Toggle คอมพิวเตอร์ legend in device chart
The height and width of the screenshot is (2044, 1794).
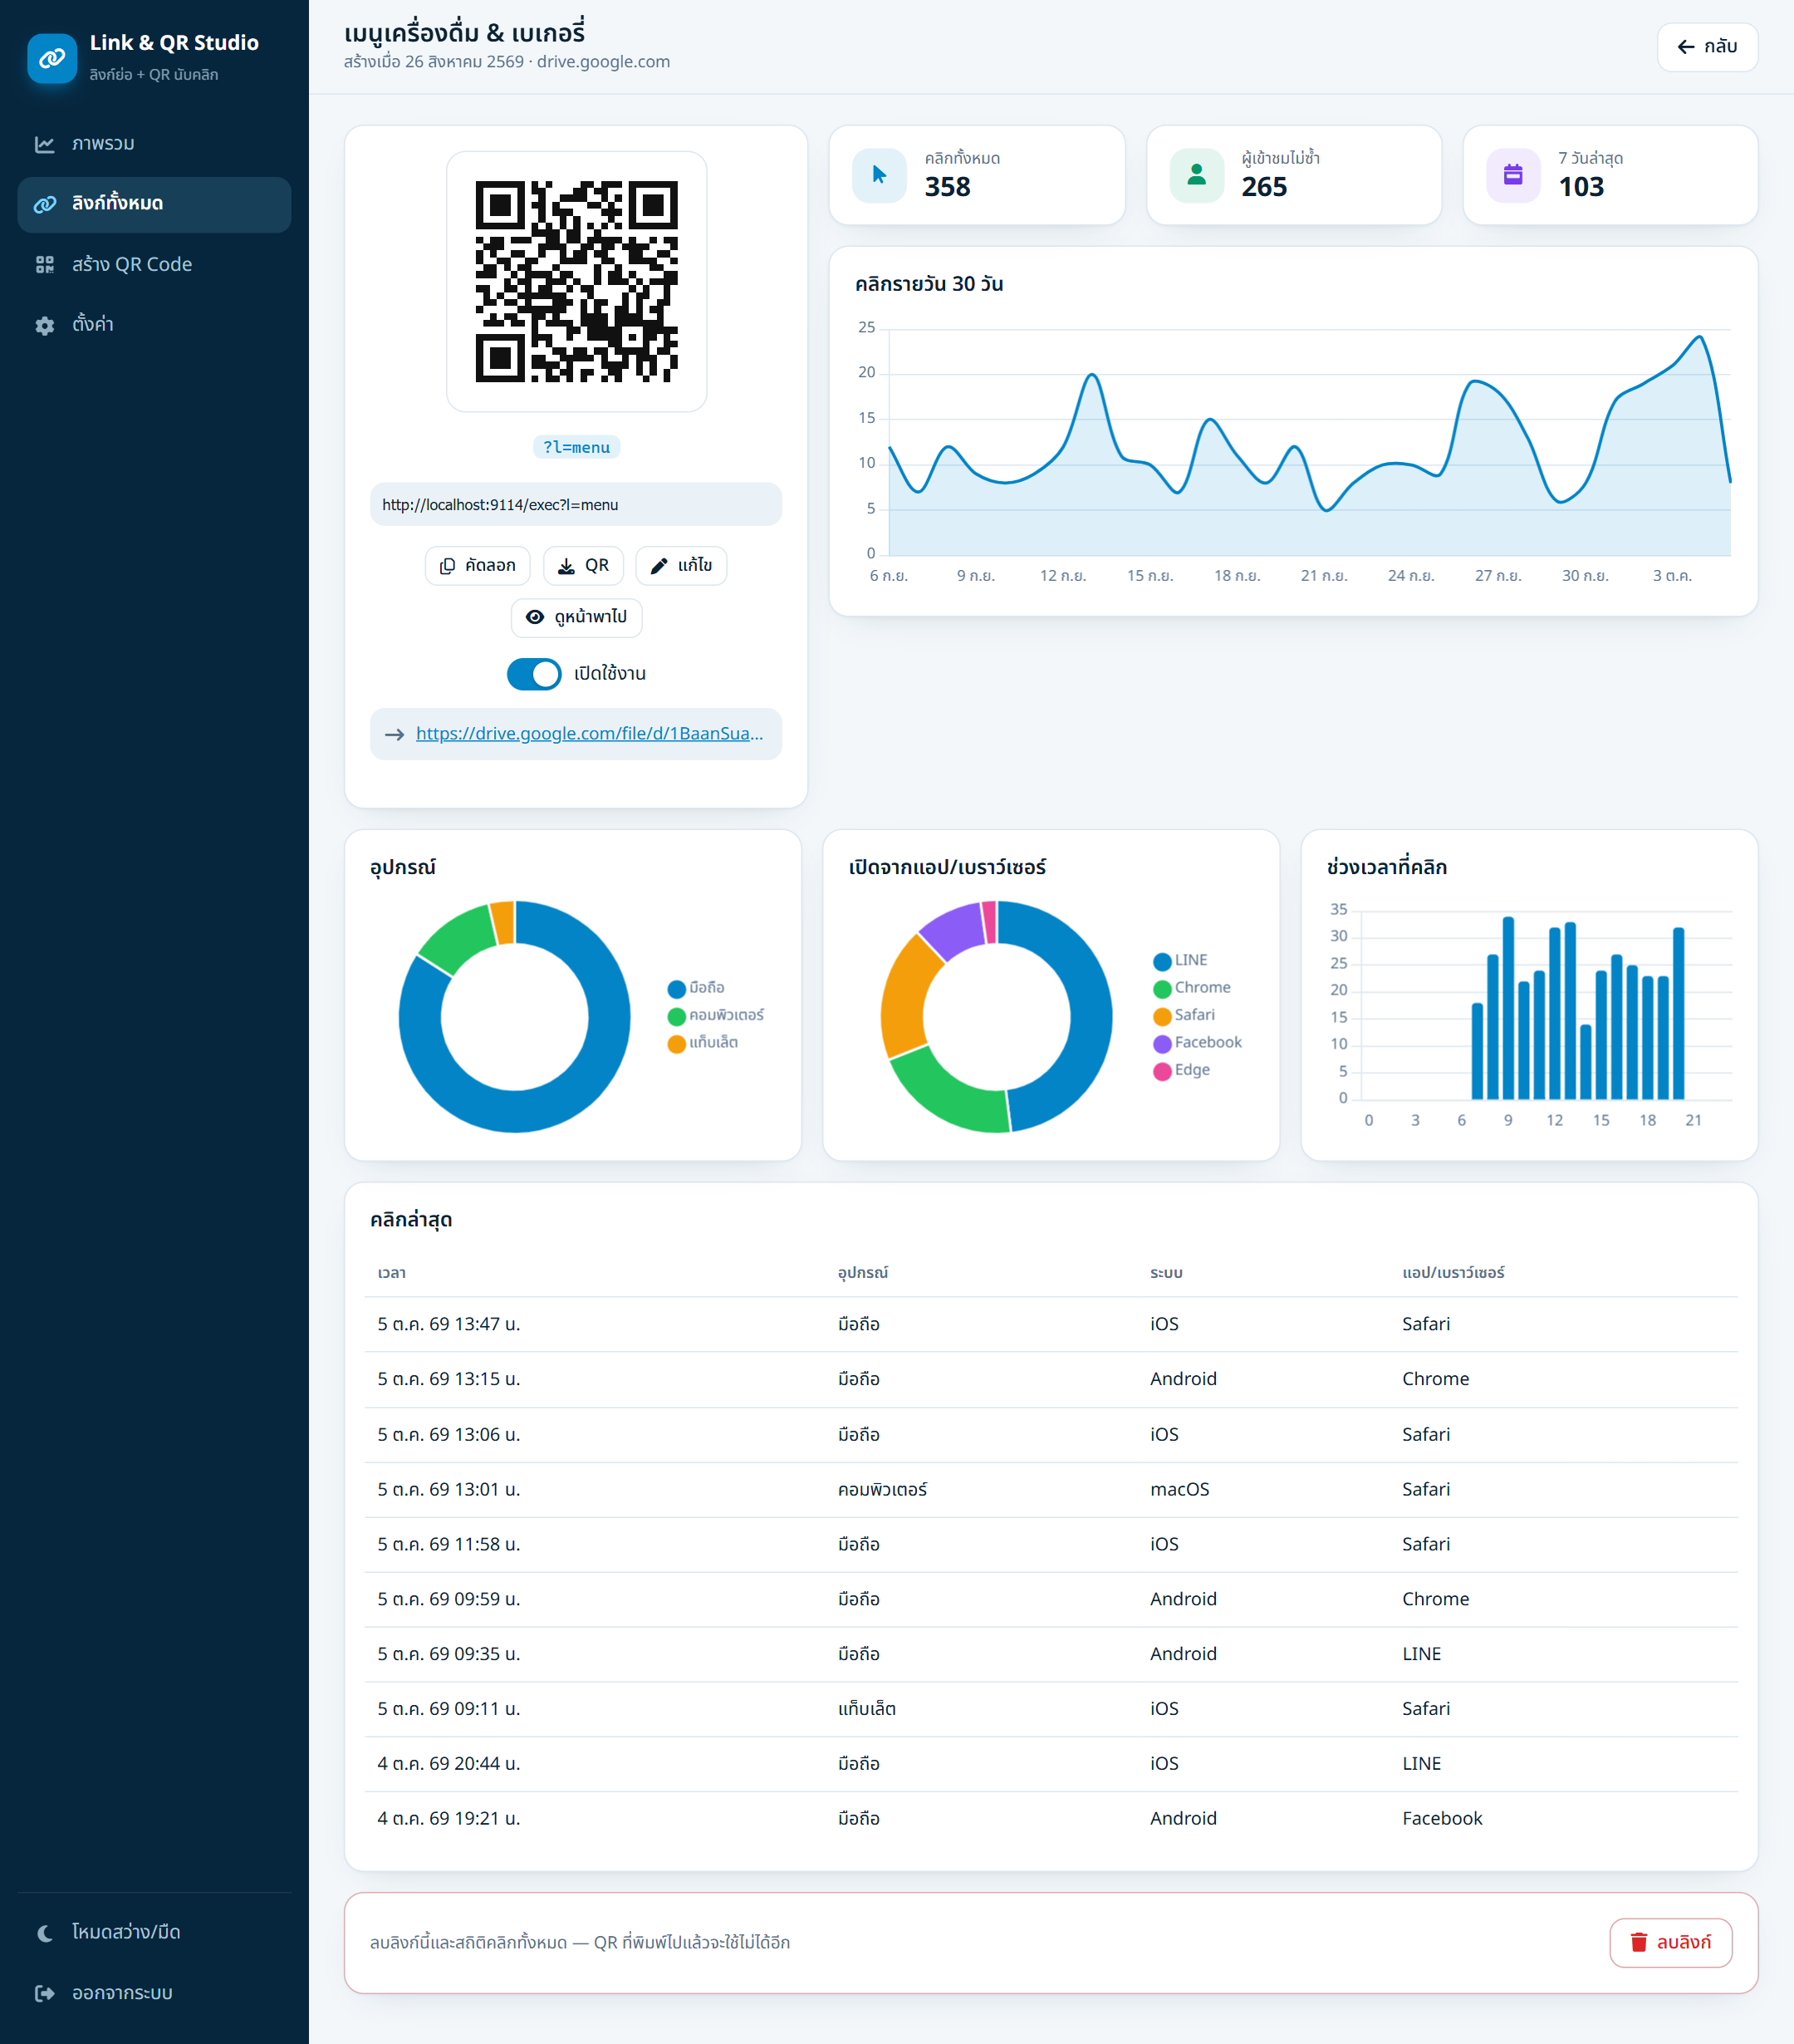[x=716, y=1015]
